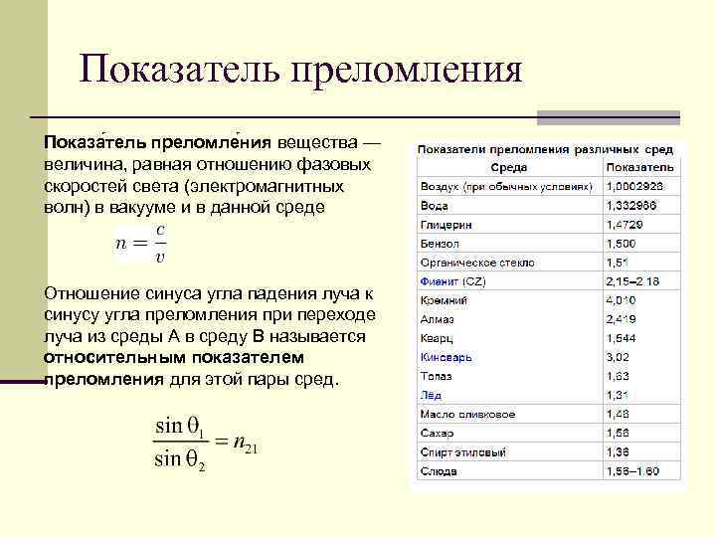Click the value 2,15–2,18 for fianit
The height and width of the screenshot is (537, 716).
click(632, 281)
